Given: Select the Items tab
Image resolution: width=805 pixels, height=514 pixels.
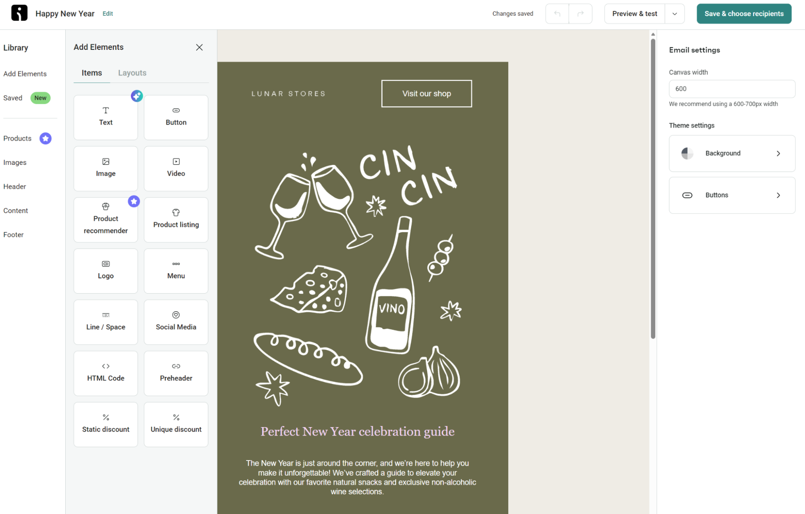Looking at the screenshot, I should pos(91,72).
